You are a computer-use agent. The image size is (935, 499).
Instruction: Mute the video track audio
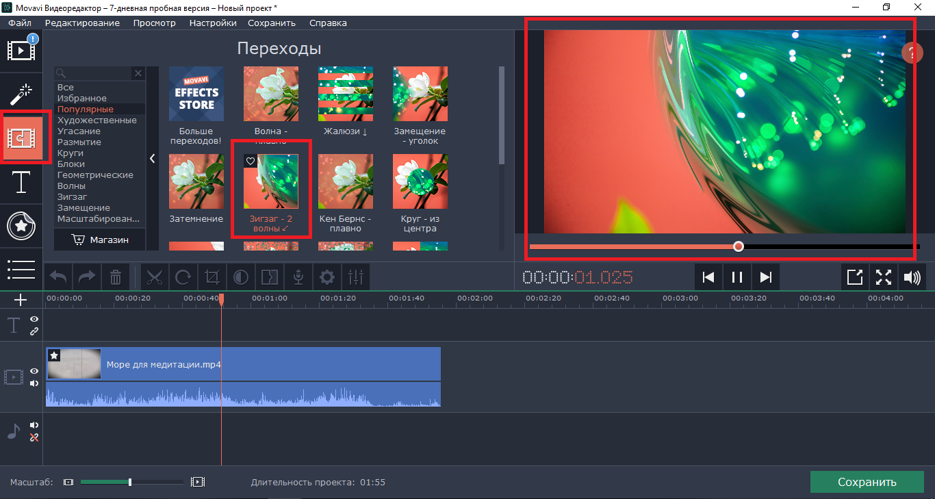(34, 383)
